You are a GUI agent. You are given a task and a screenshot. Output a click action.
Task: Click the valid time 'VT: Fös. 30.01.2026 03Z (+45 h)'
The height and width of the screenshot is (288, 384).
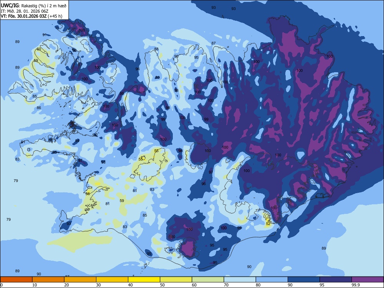(31, 16)
